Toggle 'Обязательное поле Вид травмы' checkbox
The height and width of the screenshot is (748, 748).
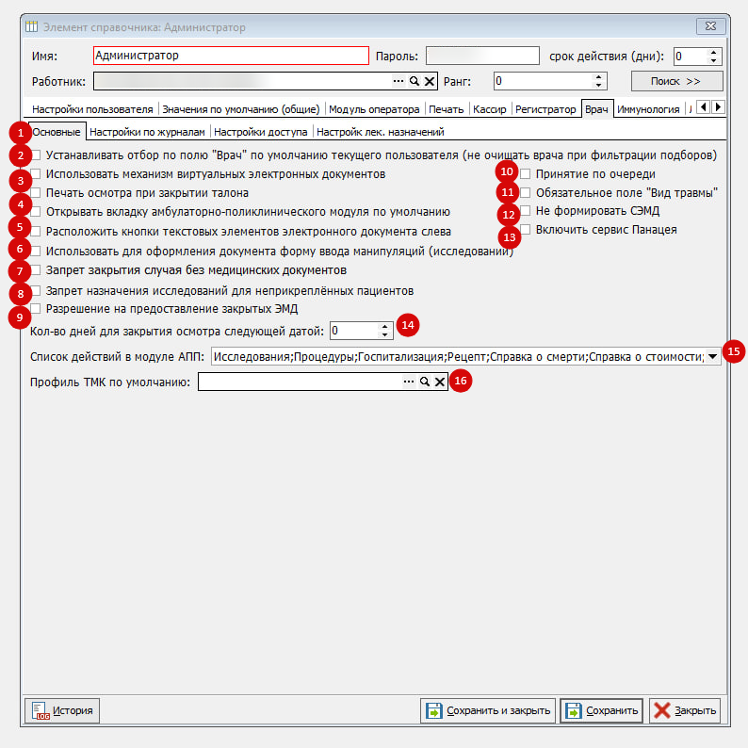[526, 193]
